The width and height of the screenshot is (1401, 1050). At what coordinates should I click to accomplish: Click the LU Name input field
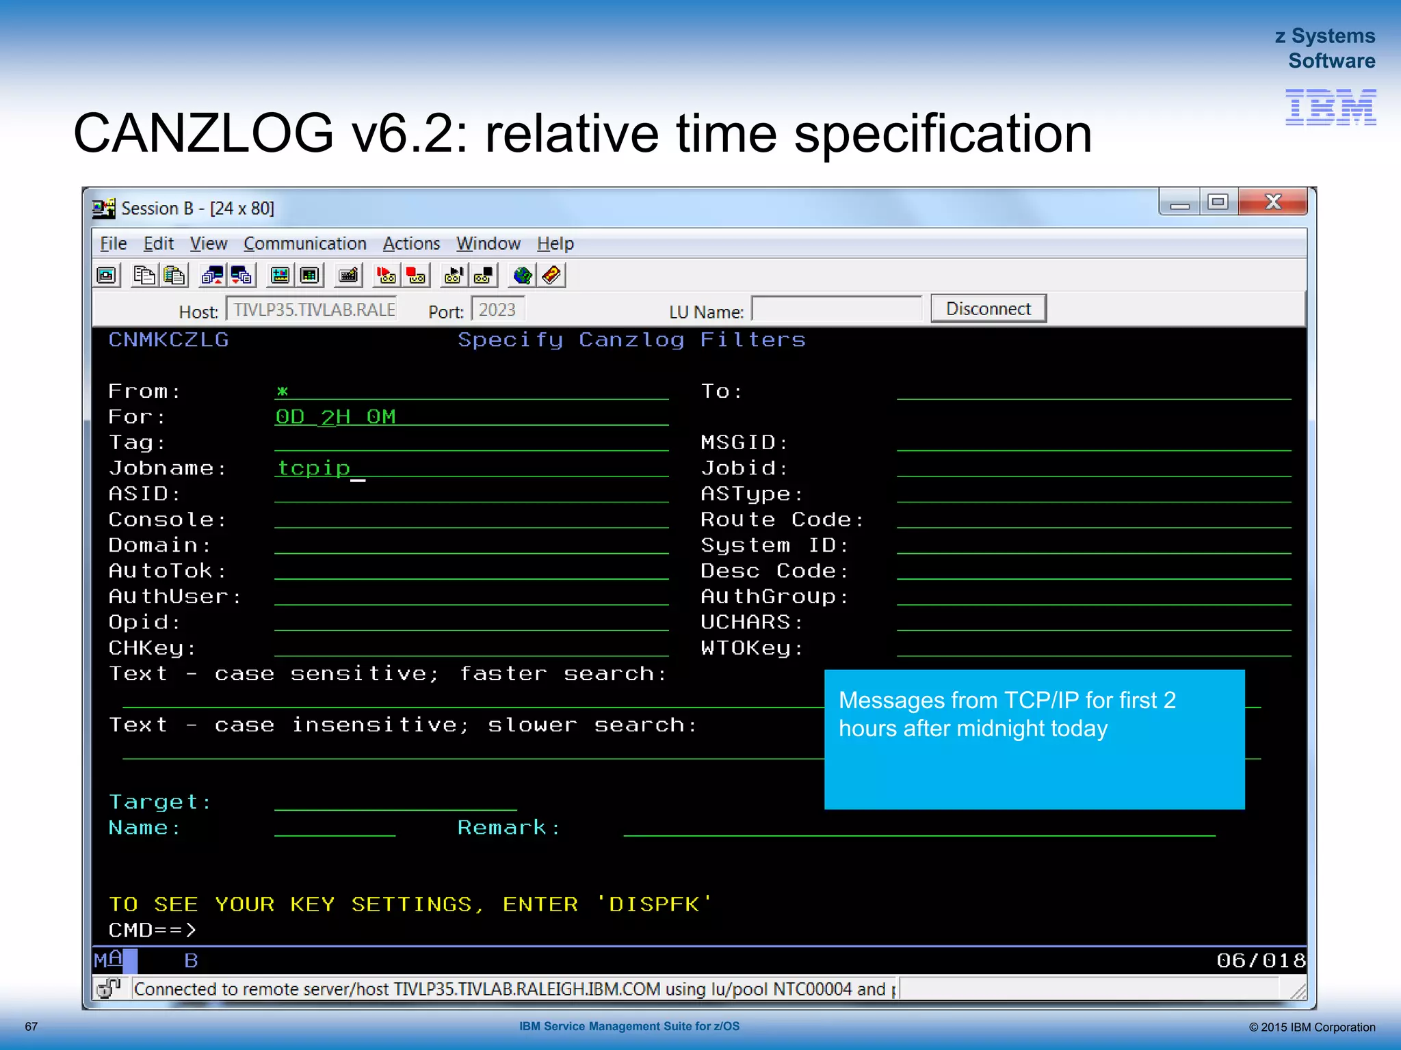[837, 308]
